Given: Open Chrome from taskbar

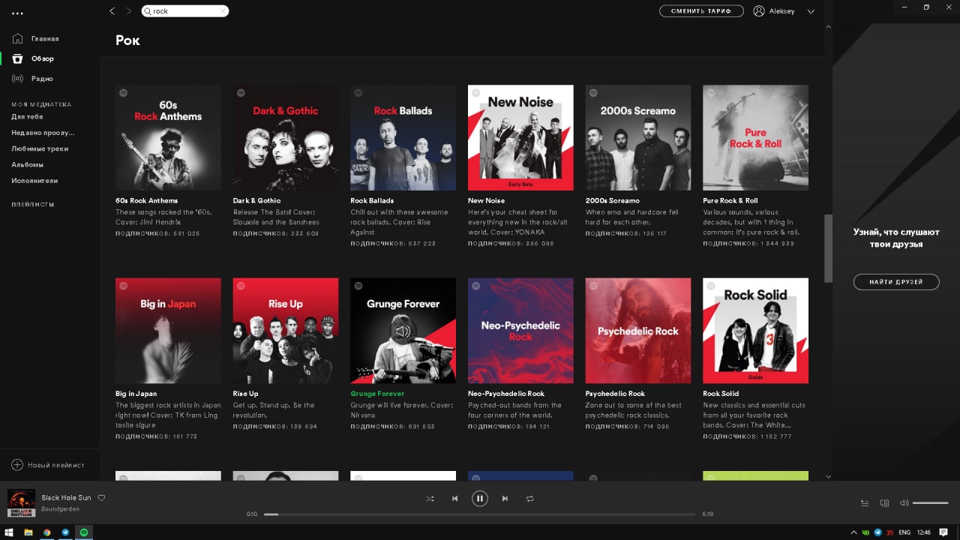Looking at the screenshot, I should [x=46, y=532].
